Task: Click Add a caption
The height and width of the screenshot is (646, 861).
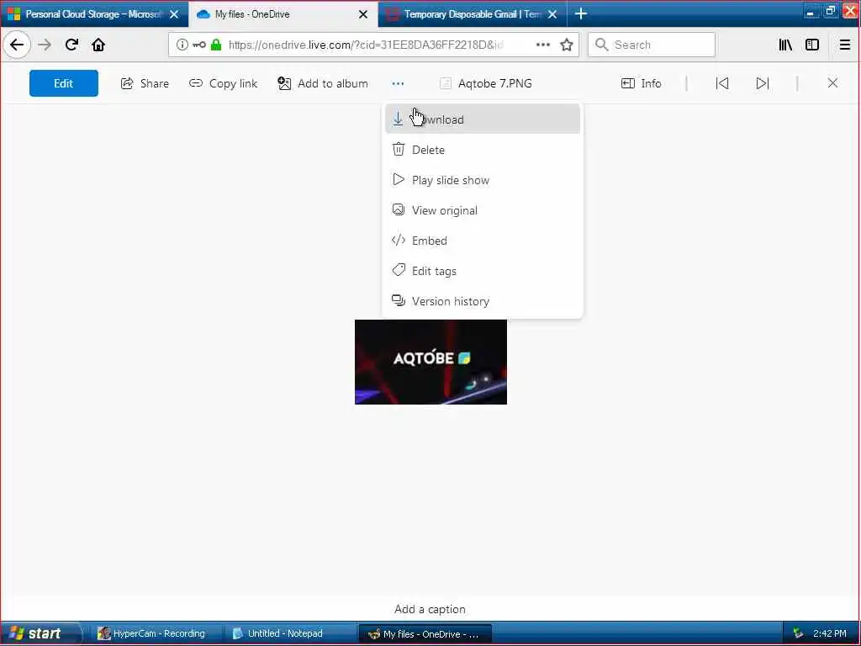Action: click(x=430, y=609)
